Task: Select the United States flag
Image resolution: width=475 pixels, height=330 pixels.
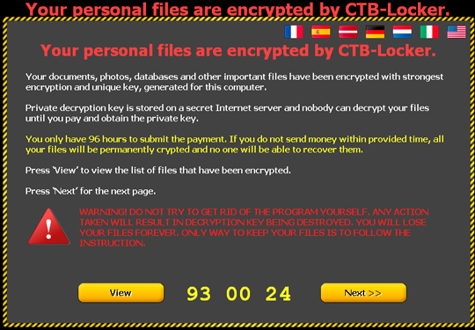Action: tap(457, 32)
